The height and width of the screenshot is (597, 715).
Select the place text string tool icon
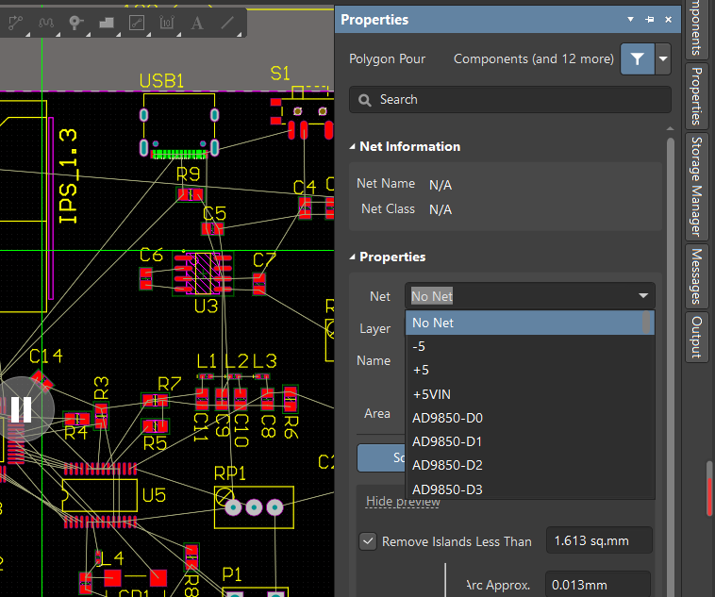point(196,23)
